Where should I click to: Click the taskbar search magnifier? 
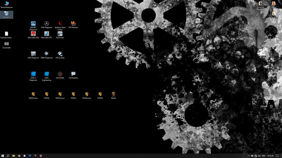[x=8, y=156]
